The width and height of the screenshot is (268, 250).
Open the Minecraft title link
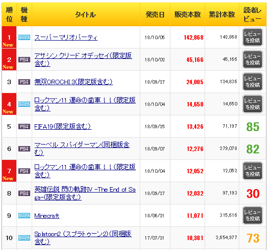tap(47, 216)
